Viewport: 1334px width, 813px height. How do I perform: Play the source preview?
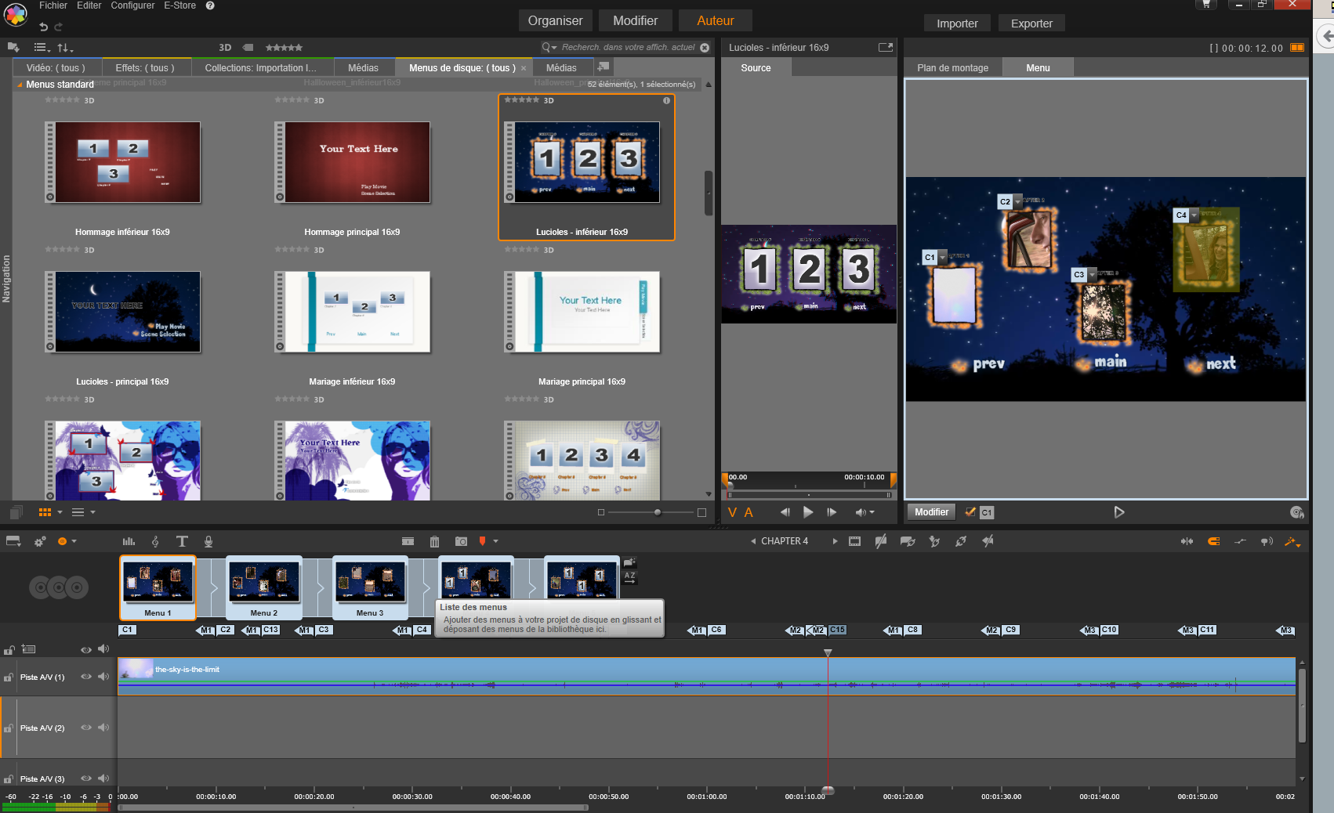(808, 512)
